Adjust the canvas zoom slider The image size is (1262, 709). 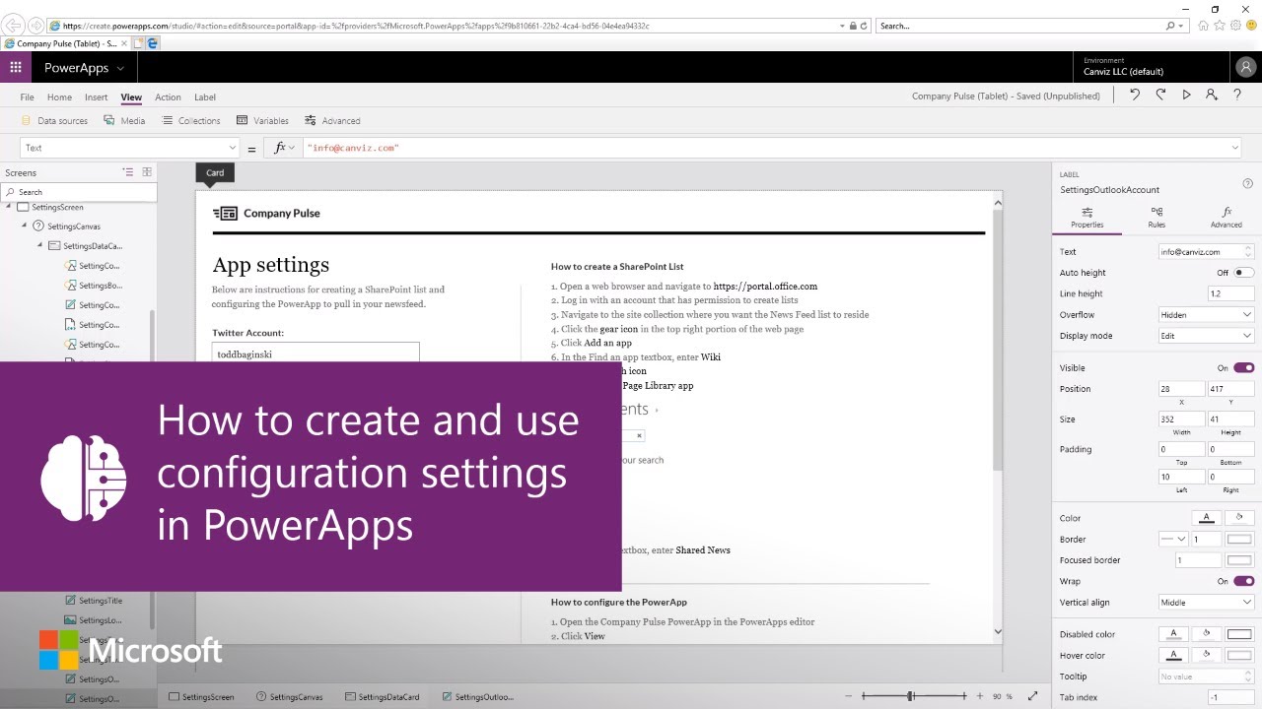tap(910, 696)
